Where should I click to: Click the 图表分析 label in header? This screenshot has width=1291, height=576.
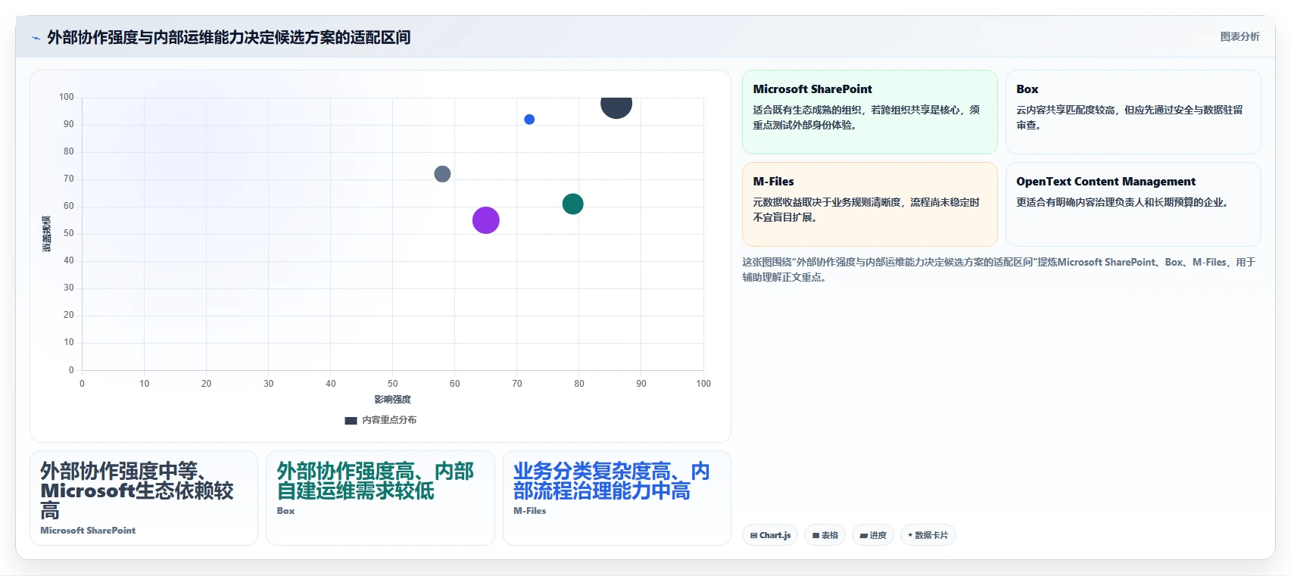1240,36
